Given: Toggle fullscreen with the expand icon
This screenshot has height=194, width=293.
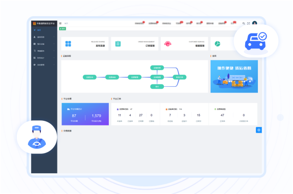Looking at the screenshot, I should pos(249,23).
